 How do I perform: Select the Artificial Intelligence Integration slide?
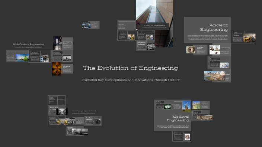(127, 35)
